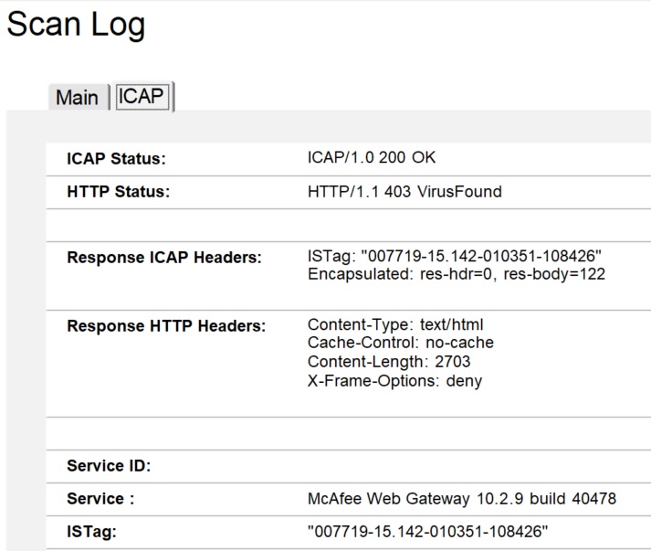Click the X-Frame-Options: deny line
651x551 pixels.
(394, 380)
